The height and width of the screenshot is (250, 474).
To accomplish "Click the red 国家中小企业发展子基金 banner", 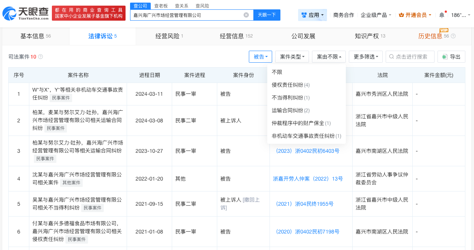I will coord(89,13).
